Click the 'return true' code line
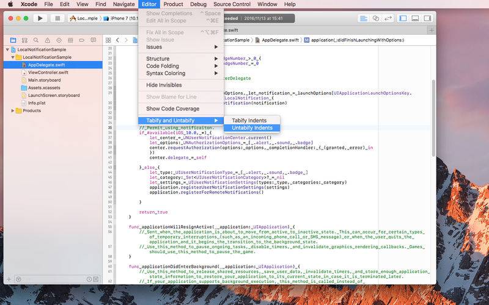Image resolution: width=489 pixels, height=305 pixels. [x=153, y=212]
